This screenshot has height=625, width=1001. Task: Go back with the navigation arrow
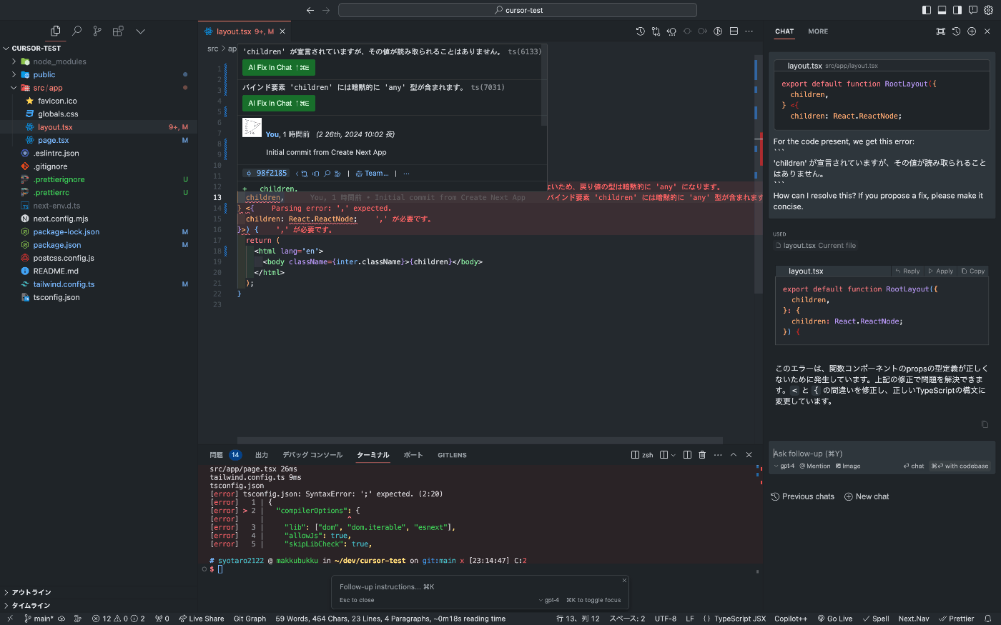[x=310, y=10]
